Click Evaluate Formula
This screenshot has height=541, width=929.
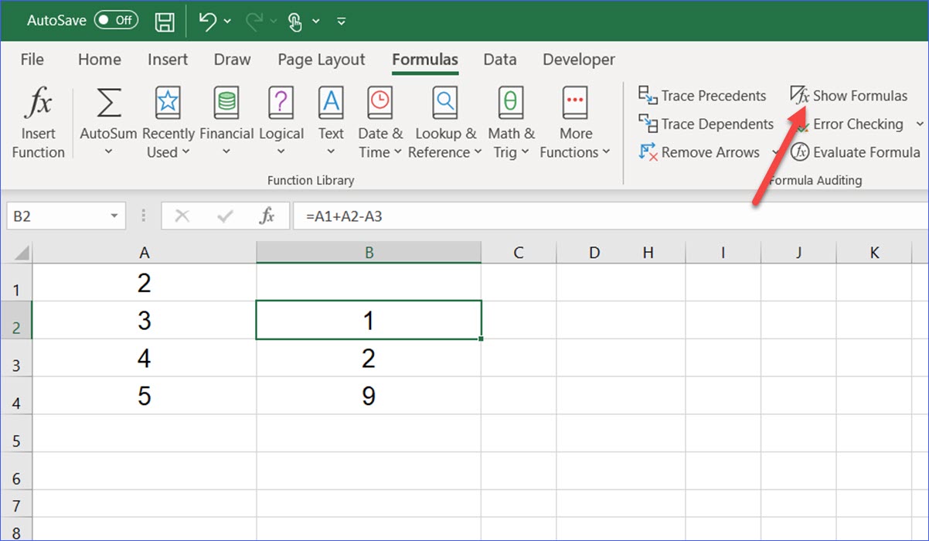[x=855, y=152]
